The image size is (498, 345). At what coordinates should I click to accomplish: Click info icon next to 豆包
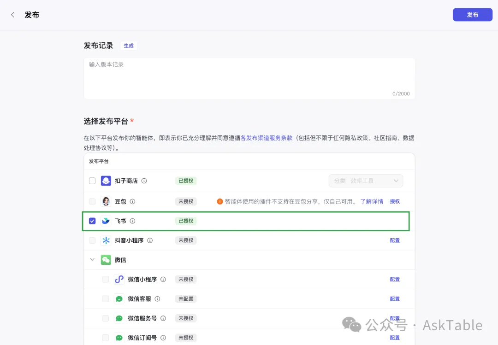(133, 202)
